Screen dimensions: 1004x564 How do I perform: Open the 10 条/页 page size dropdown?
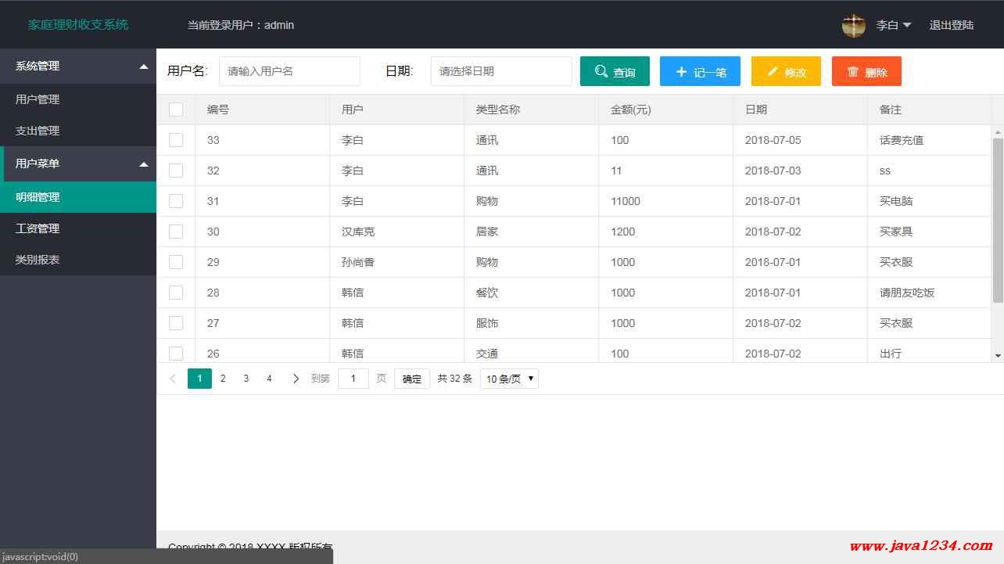tap(509, 379)
